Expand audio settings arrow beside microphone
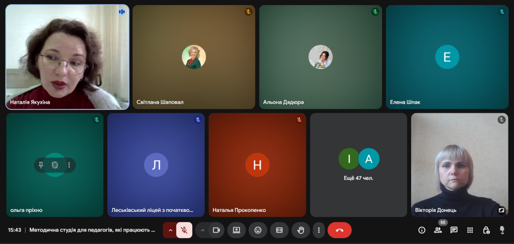 pos(170,230)
